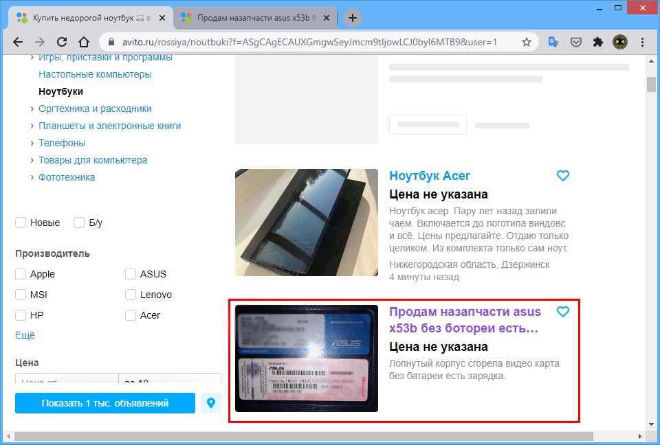Reload the page with the refresh icon
The image size is (660, 445).
[61, 42]
